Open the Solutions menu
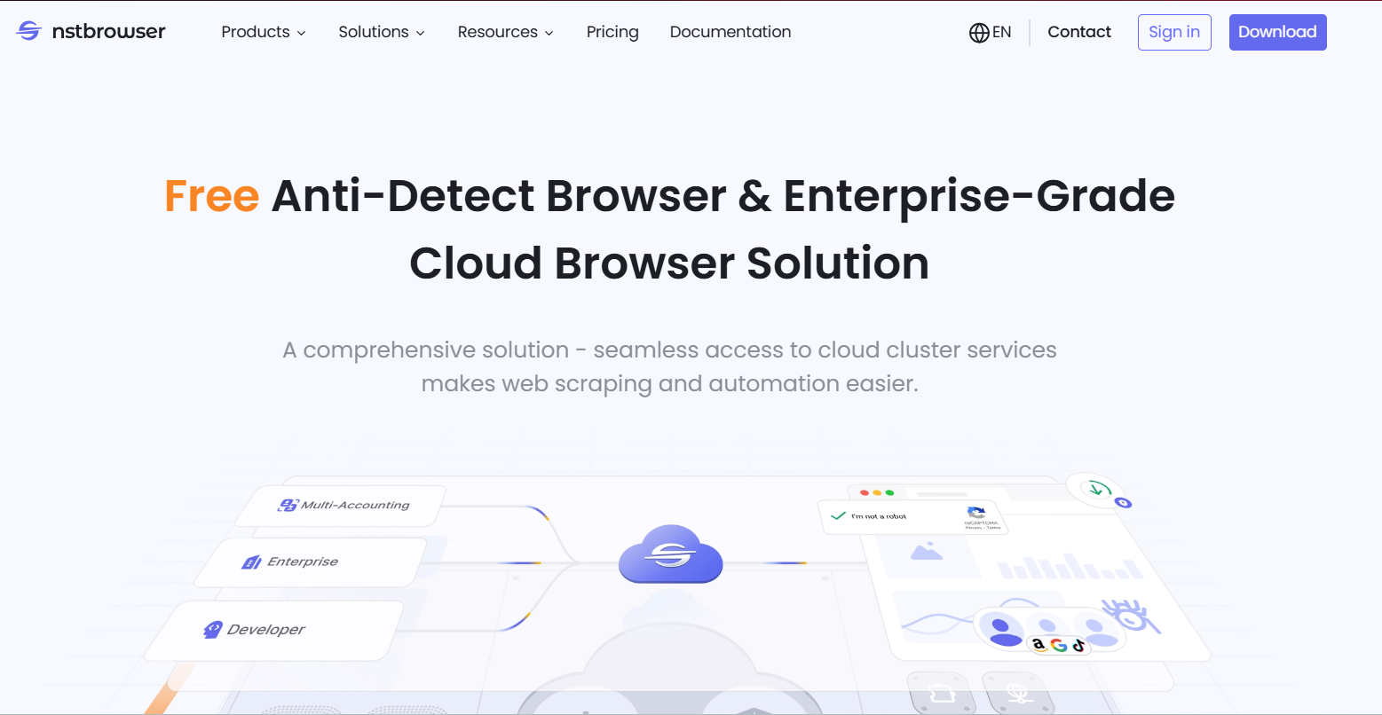 coord(382,32)
